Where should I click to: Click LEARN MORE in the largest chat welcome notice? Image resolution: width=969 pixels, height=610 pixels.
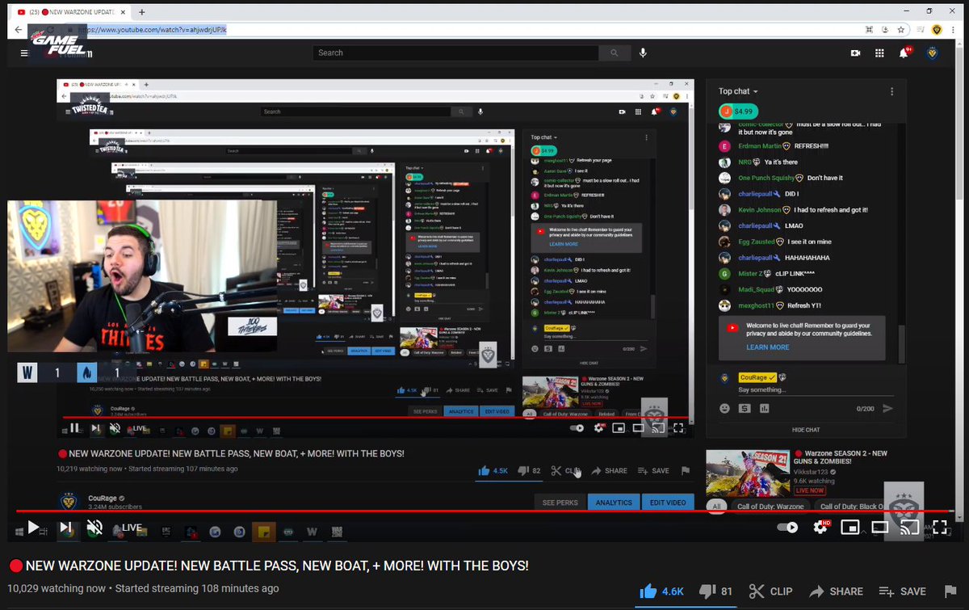[768, 347]
